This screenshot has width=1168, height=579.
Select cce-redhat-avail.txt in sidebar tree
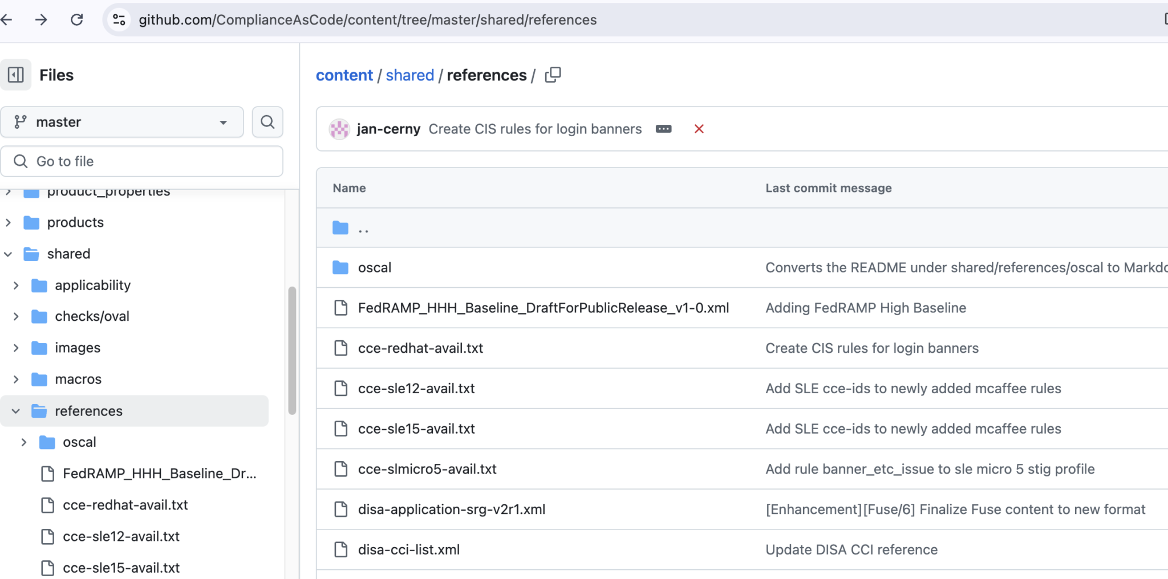[x=125, y=505]
